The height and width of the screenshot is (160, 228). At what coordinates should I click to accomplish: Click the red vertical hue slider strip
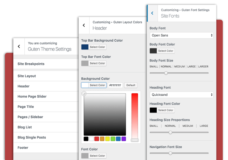coord(135,116)
